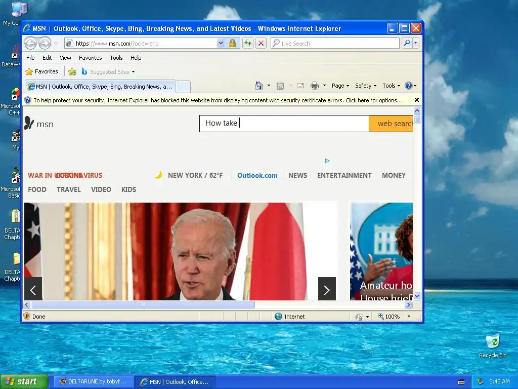Close the information bar

click(417, 100)
